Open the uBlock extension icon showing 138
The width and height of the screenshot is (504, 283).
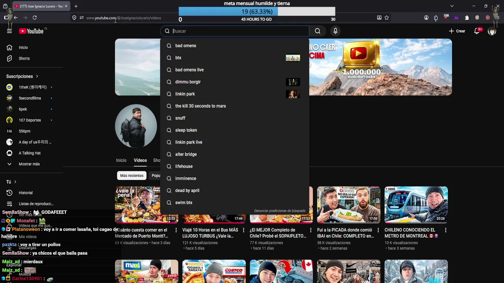(x=446, y=17)
